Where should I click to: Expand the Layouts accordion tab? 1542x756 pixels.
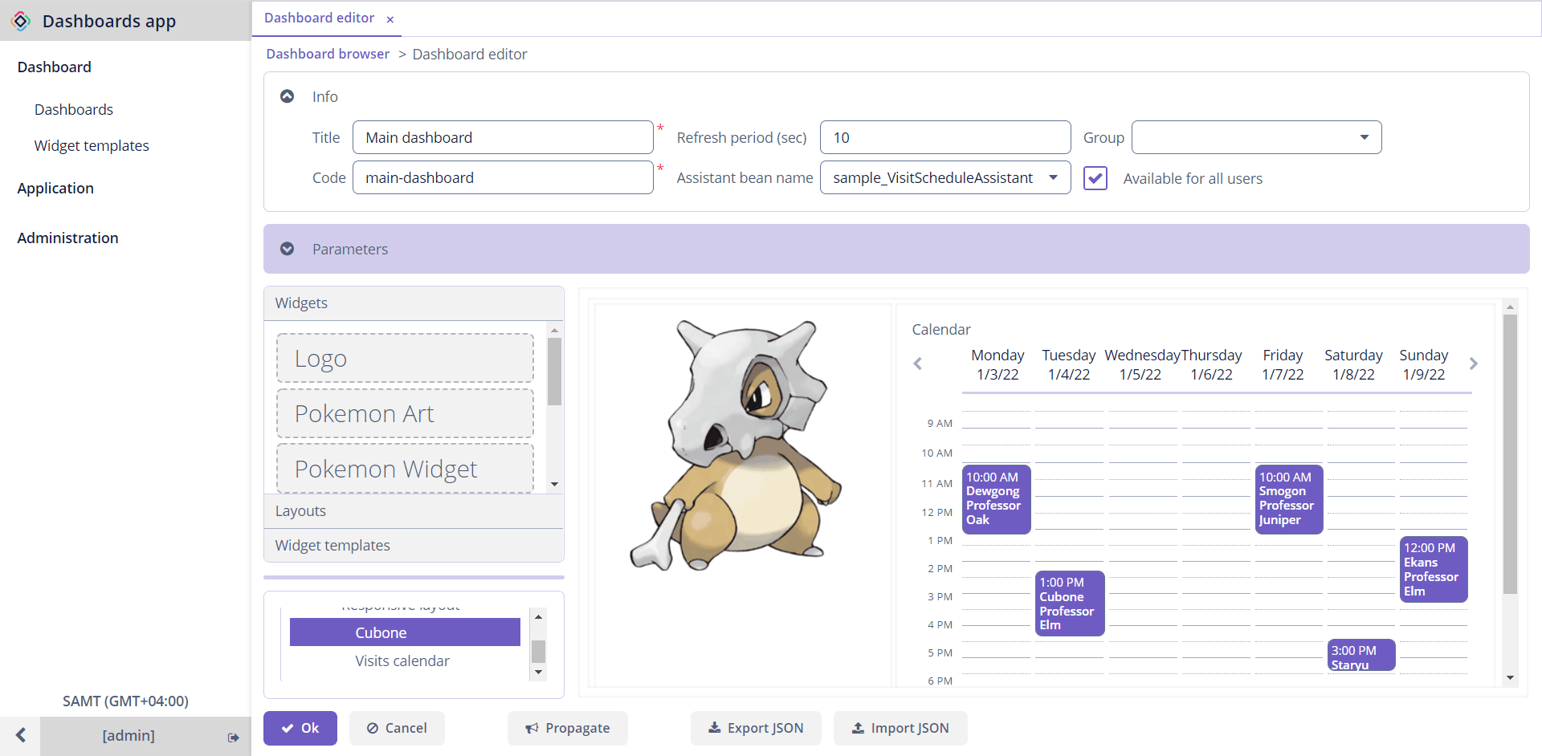click(x=414, y=511)
